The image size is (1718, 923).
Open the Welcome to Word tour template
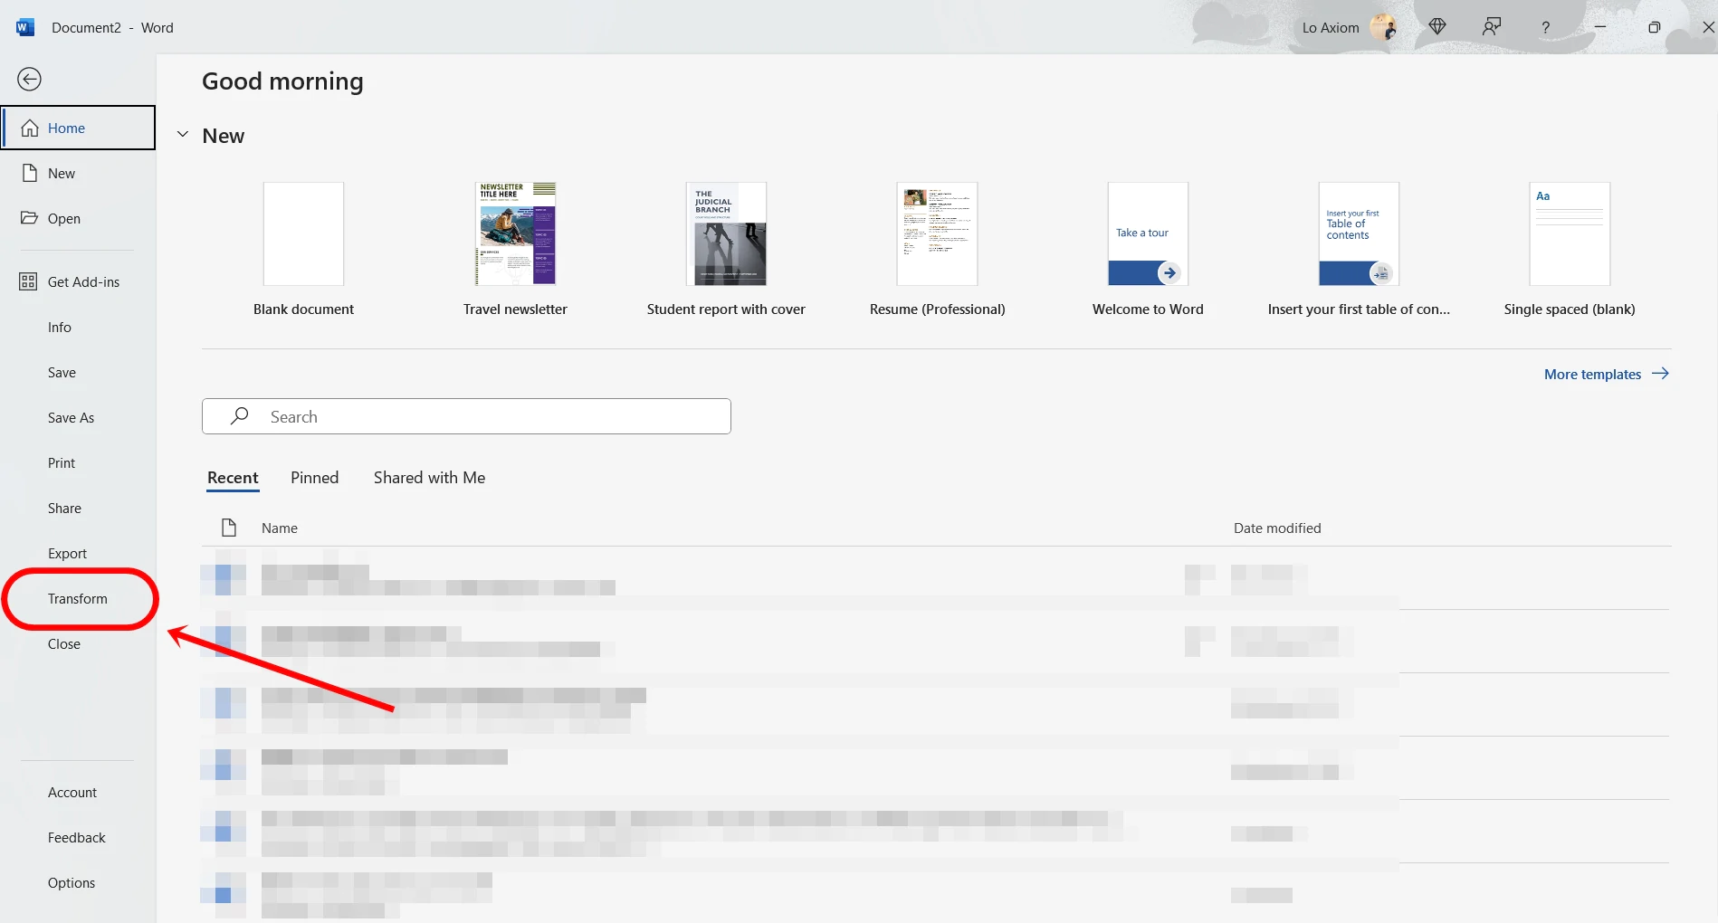coord(1148,250)
